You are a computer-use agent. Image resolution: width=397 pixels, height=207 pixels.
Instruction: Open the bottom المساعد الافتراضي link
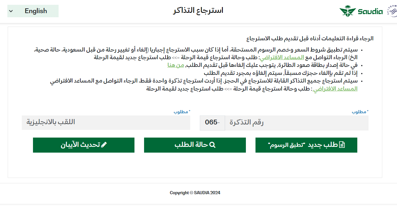(x=335, y=89)
